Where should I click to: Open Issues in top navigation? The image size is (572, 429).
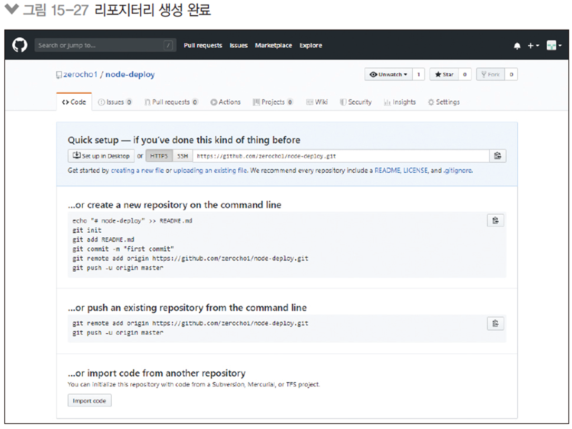[x=239, y=45]
